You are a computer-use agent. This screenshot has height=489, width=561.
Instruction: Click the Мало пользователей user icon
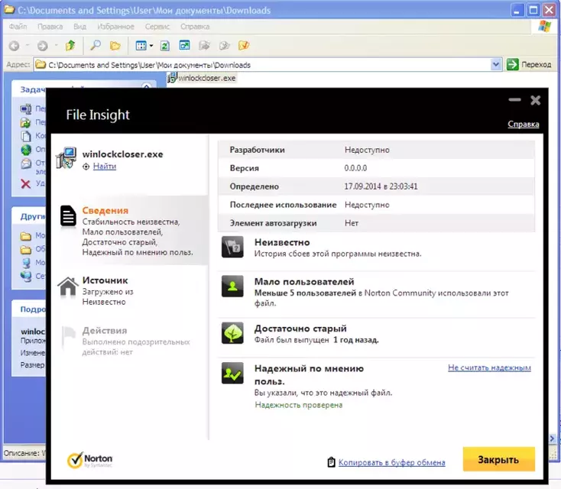232,287
